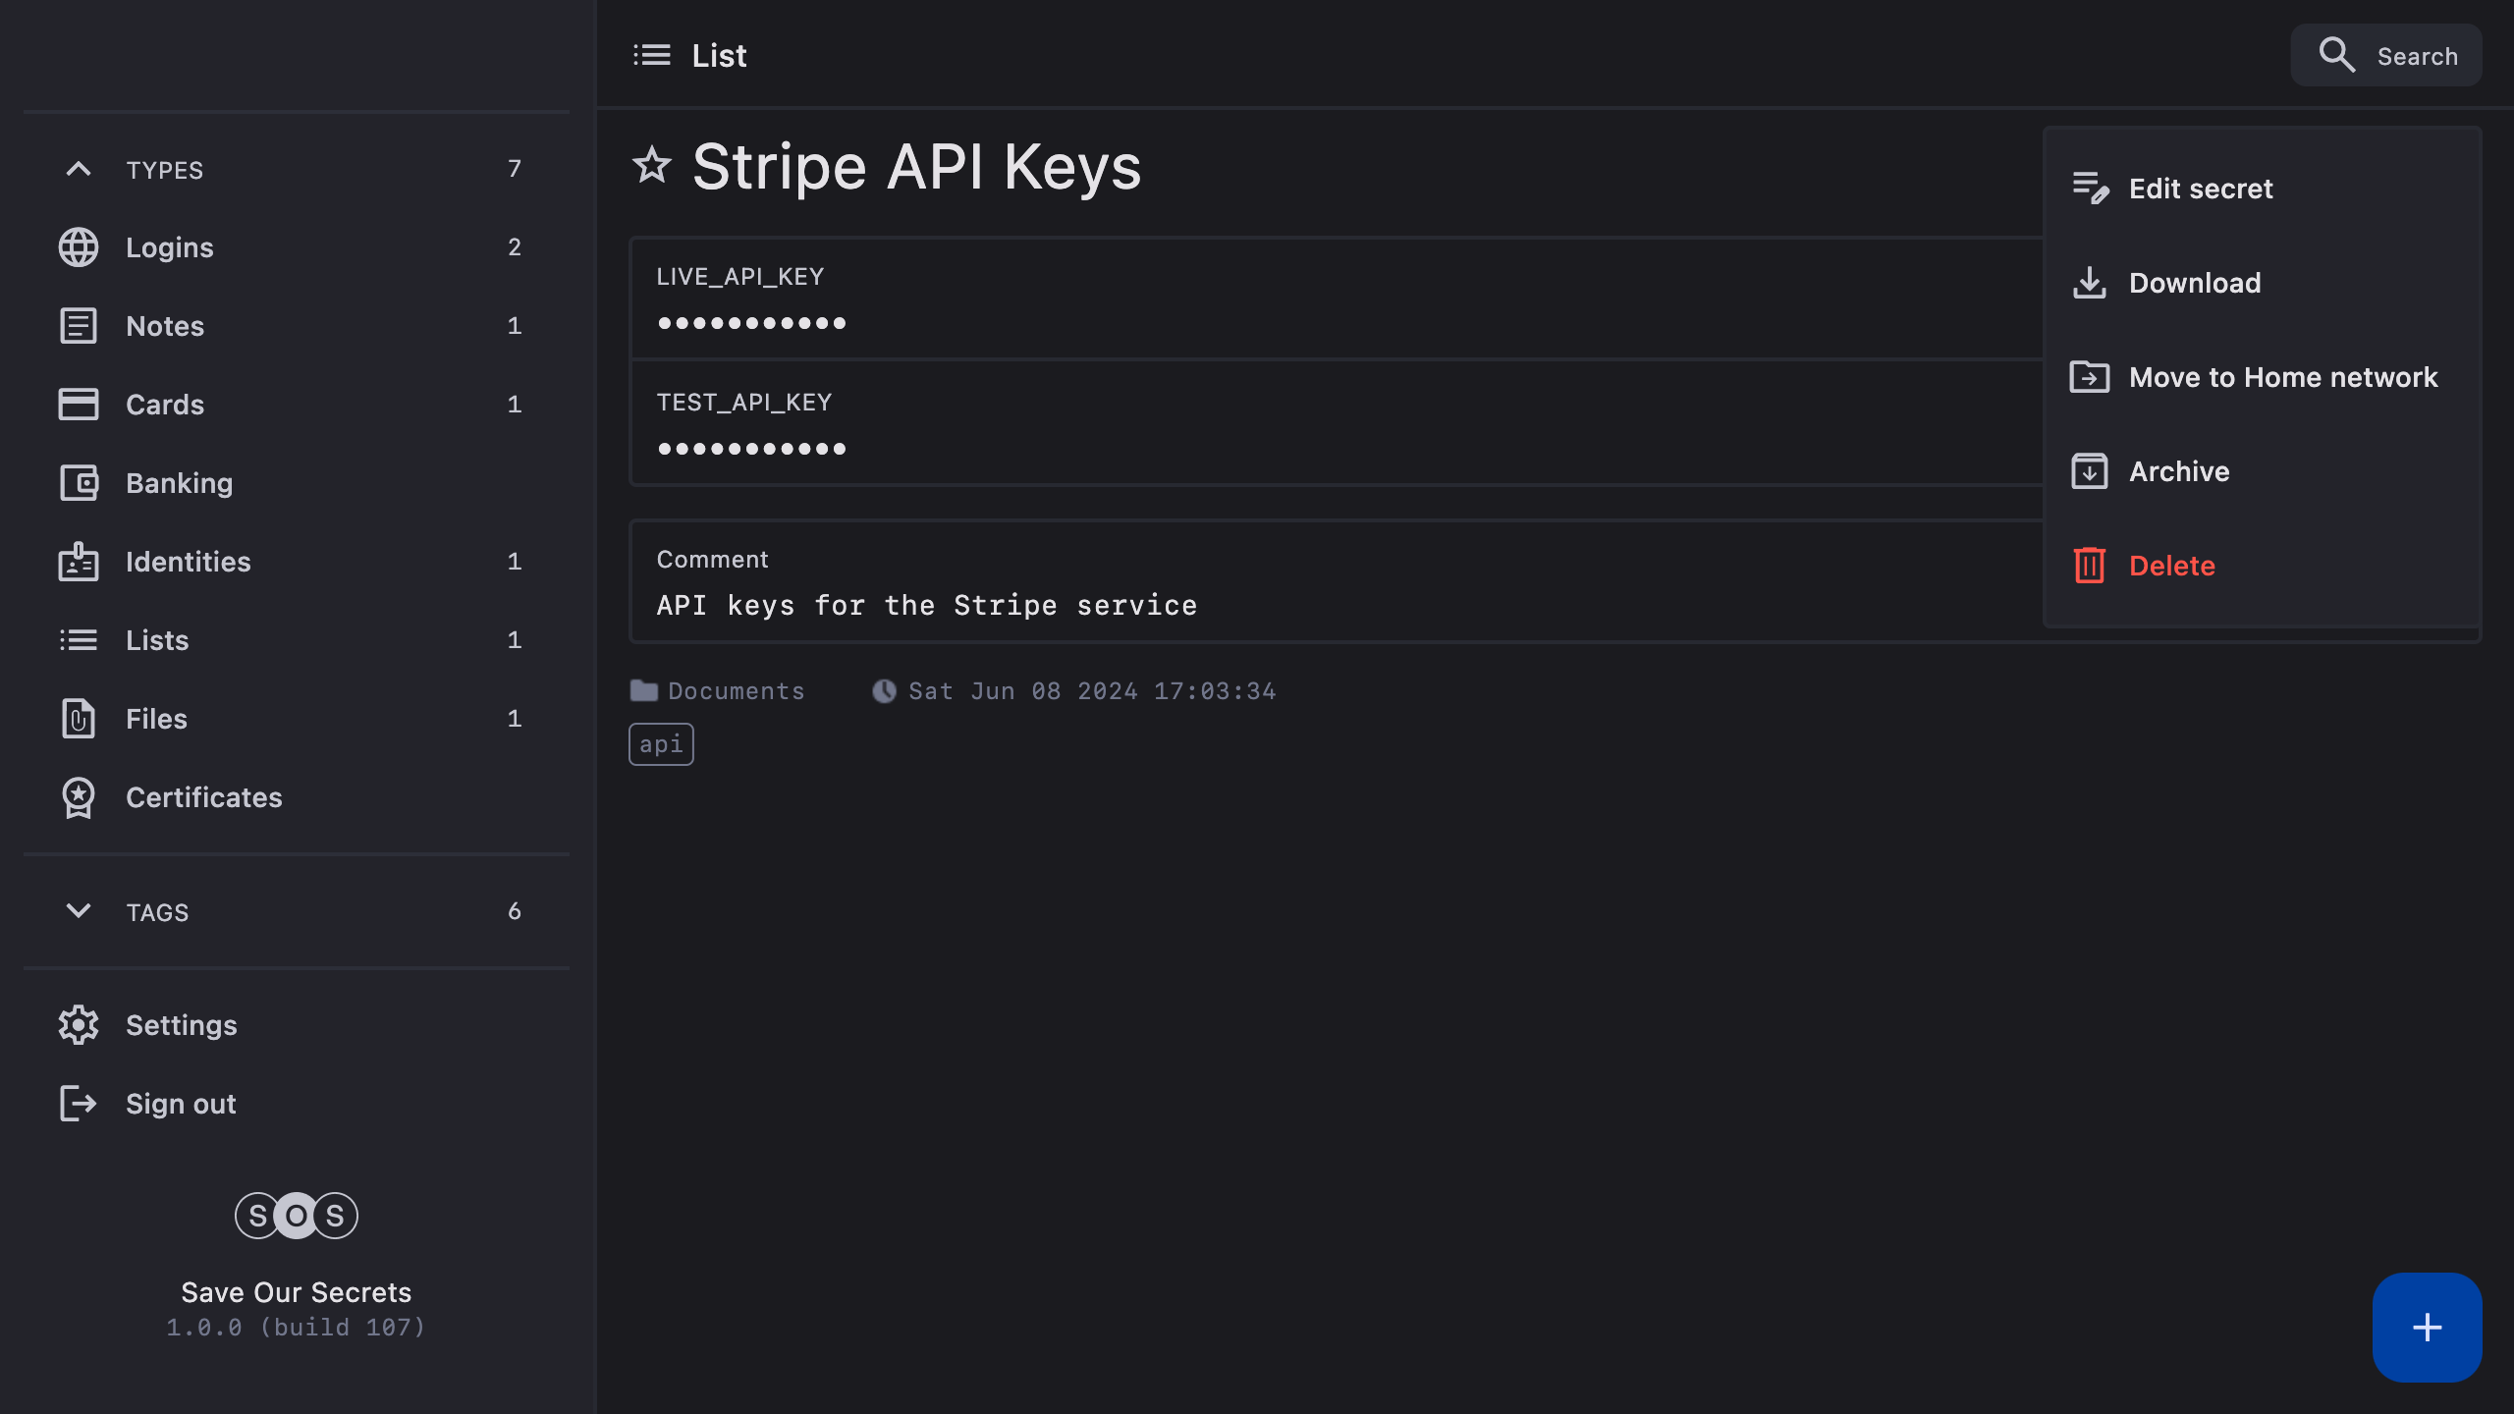Toggle favorite star for Stripe API Keys
Screen dimensions: 2514x1414
652,165
